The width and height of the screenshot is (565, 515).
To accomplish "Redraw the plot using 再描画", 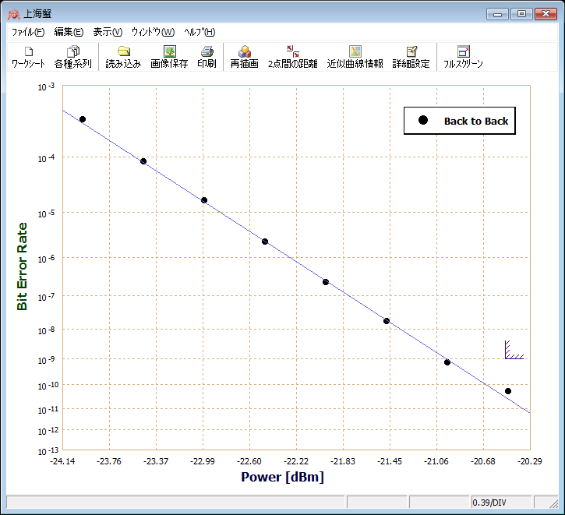I will tap(244, 57).
